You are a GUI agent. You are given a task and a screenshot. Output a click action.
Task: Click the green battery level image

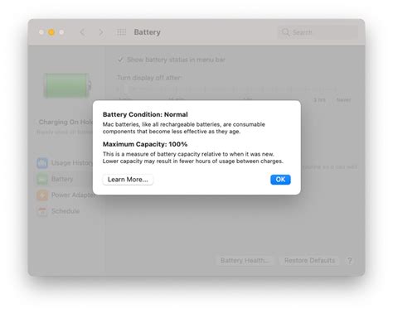67,85
